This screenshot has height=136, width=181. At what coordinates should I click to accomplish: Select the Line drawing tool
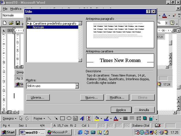[x=49, y=118]
